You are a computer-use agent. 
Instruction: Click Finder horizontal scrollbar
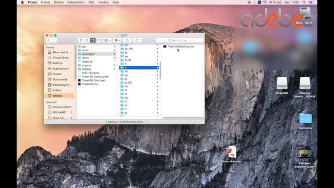[x=183, y=118]
